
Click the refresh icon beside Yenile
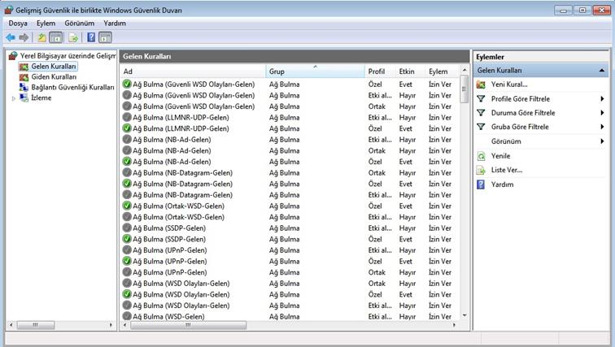[x=481, y=156]
